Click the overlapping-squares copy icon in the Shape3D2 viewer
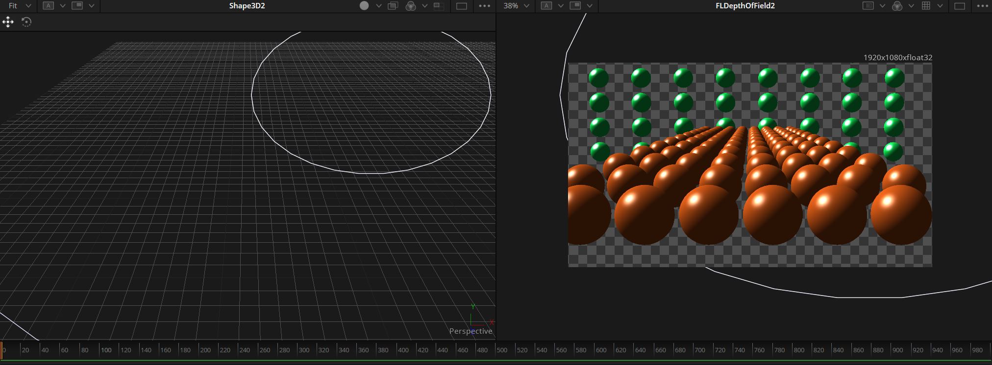The height and width of the screenshot is (365, 992). pyautogui.click(x=393, y=6)
